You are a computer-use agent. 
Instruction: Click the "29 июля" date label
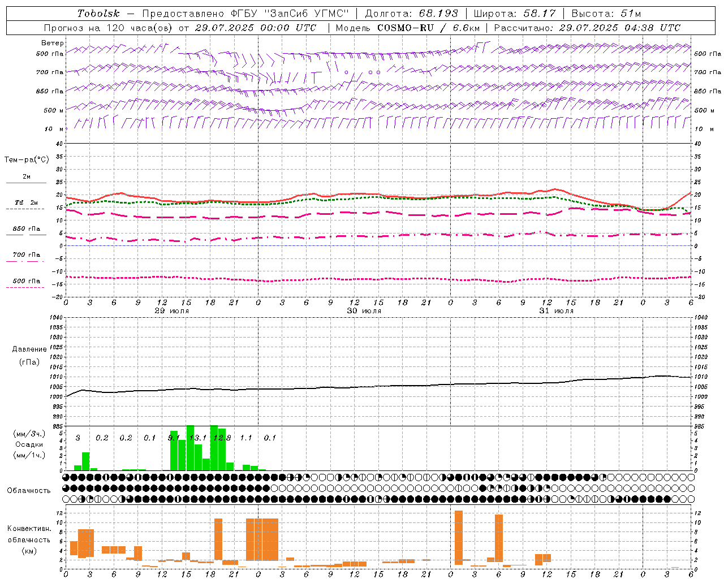pyautogui.click(x=172, y=311)
